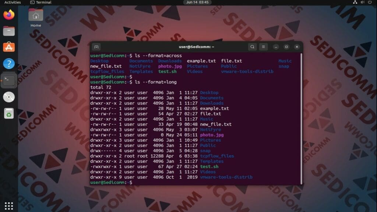Open the Home folder desktop icon
This screenshot has height=212, width=377.
click(36, 18)
